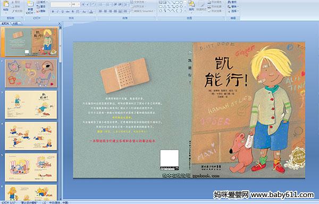Click the Paste clipboard icon

point(6,6)
